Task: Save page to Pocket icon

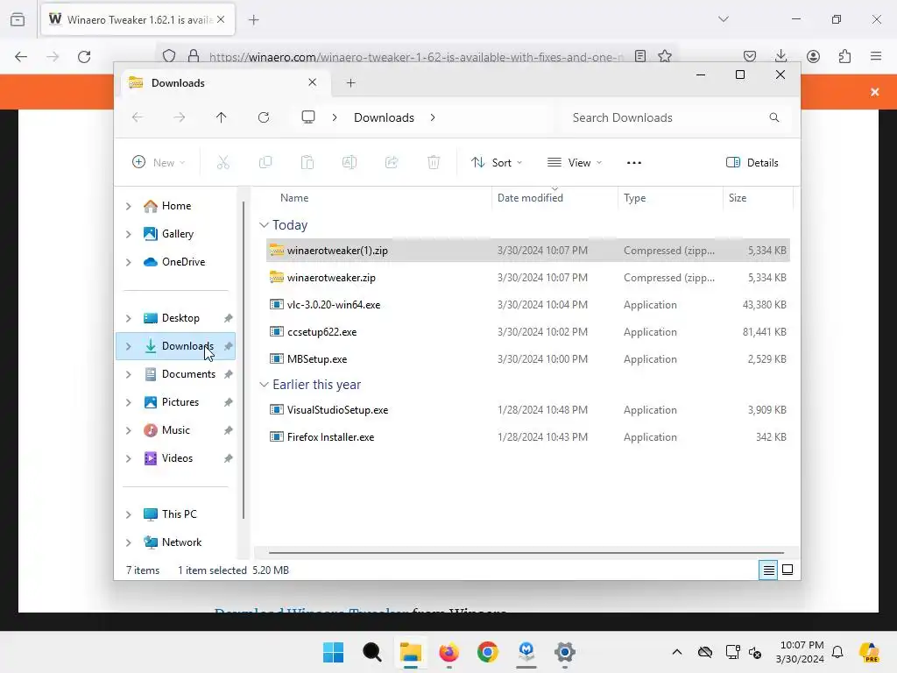Action: click(x=750, y=56)
